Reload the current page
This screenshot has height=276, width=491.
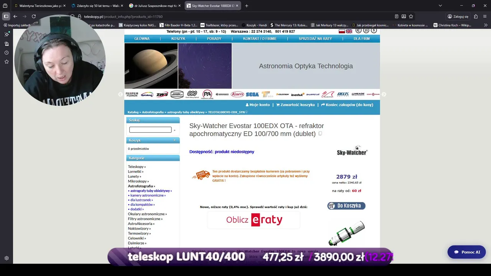point(34,16)
